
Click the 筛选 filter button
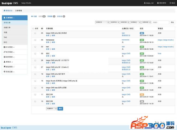point(172,22)
